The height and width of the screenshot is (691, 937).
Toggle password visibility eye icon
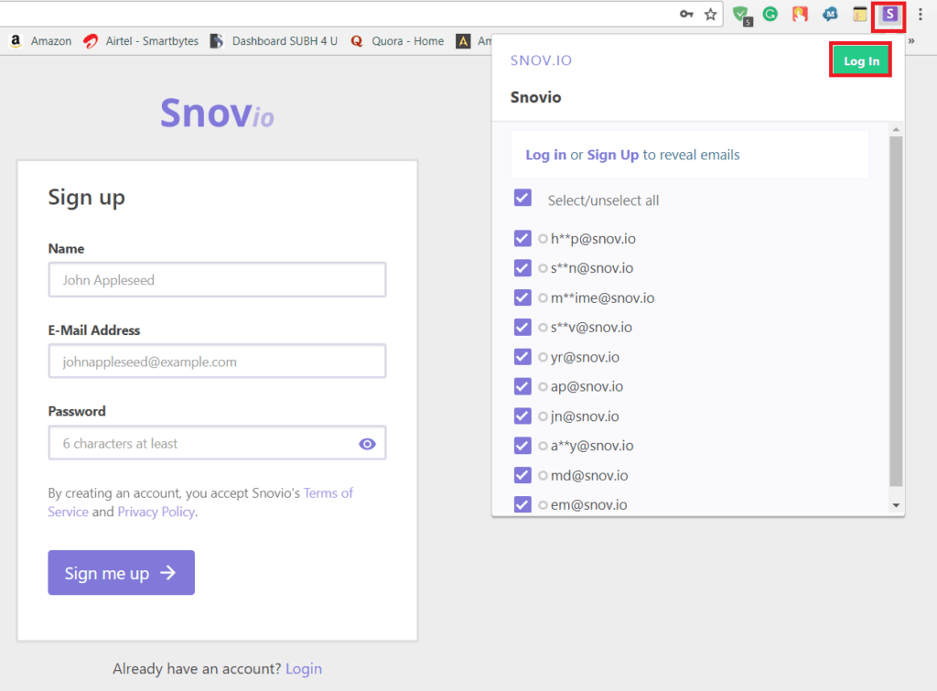(367, 444)
